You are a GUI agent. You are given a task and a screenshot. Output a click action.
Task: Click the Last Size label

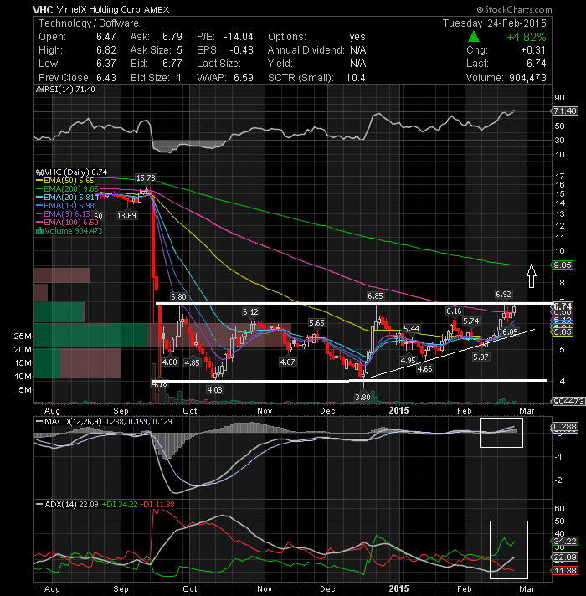[x=218, y=63]
